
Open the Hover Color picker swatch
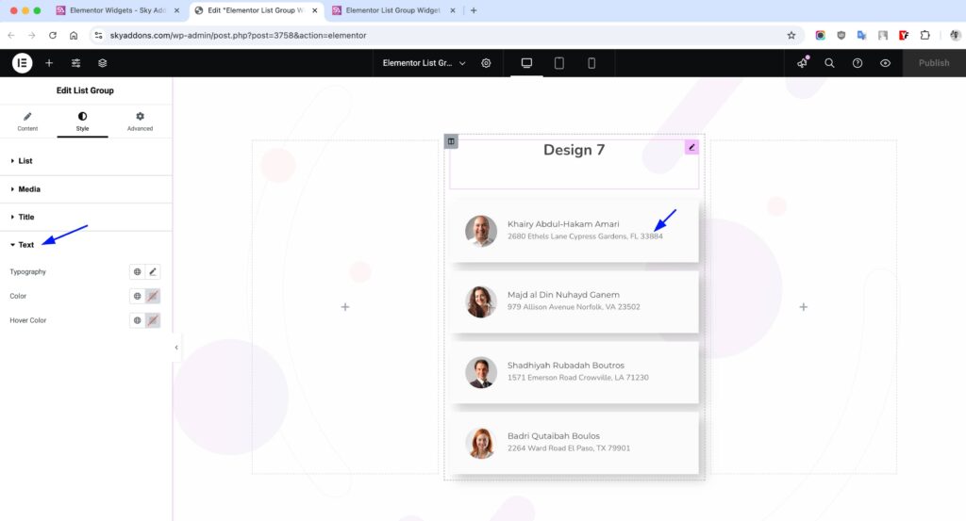(153, 320)
